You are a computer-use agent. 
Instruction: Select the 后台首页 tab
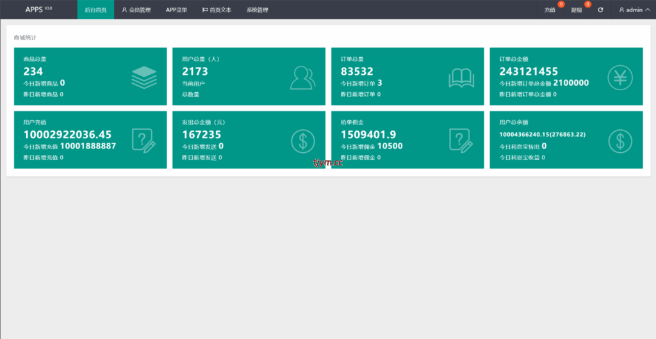(x=95, y=10)
